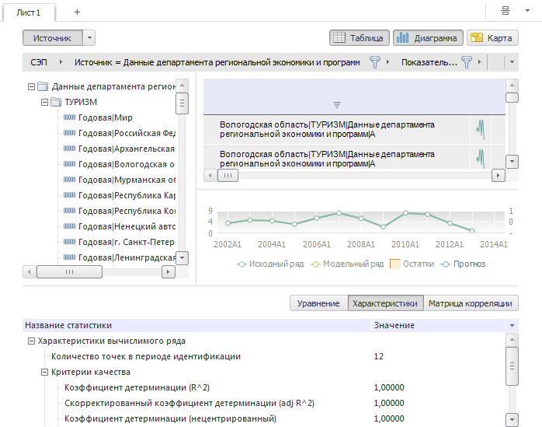Switch to Таблица view
Screen dimensions: 542x427
point(360,38)
